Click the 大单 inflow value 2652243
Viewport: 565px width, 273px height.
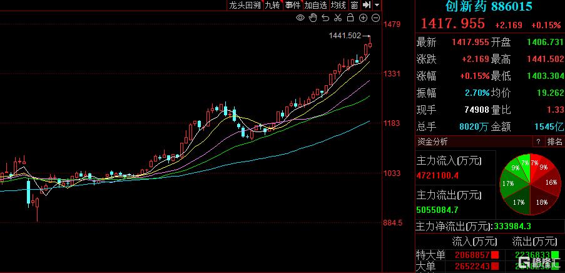coord(472,267)
